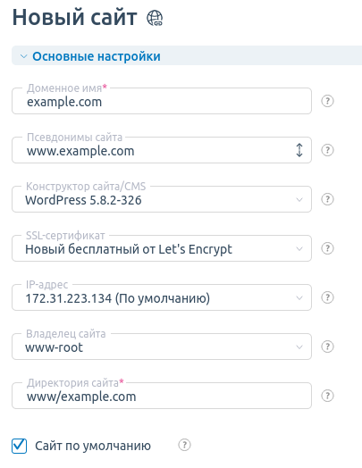Show help for Владелец сайта field
362x468 pixels.
click(327, 347)
